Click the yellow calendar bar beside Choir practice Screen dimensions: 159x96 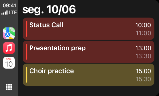click(27, 75)
